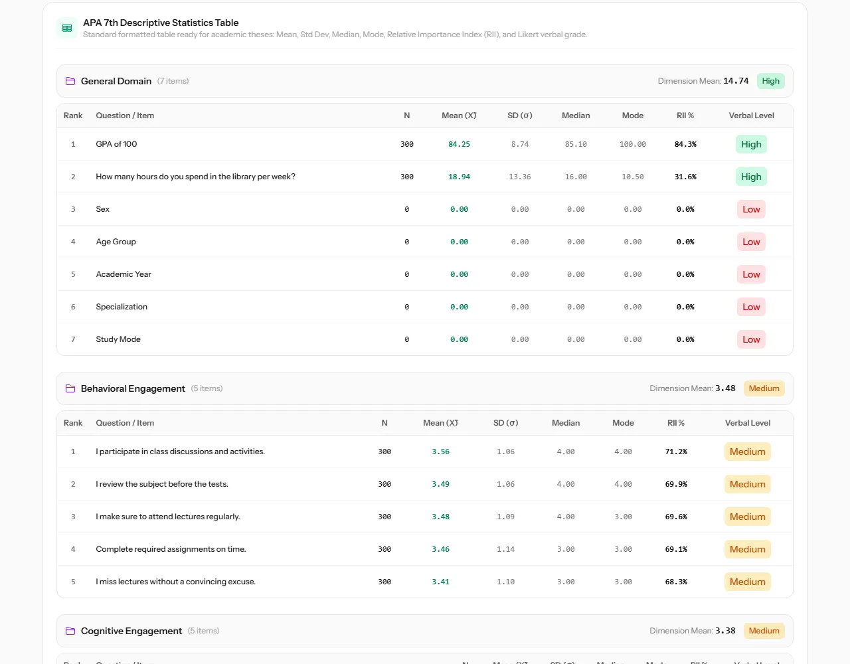Click the 'Academic Year' item
This screenshot has width=850, height=664.
[124, 274]
